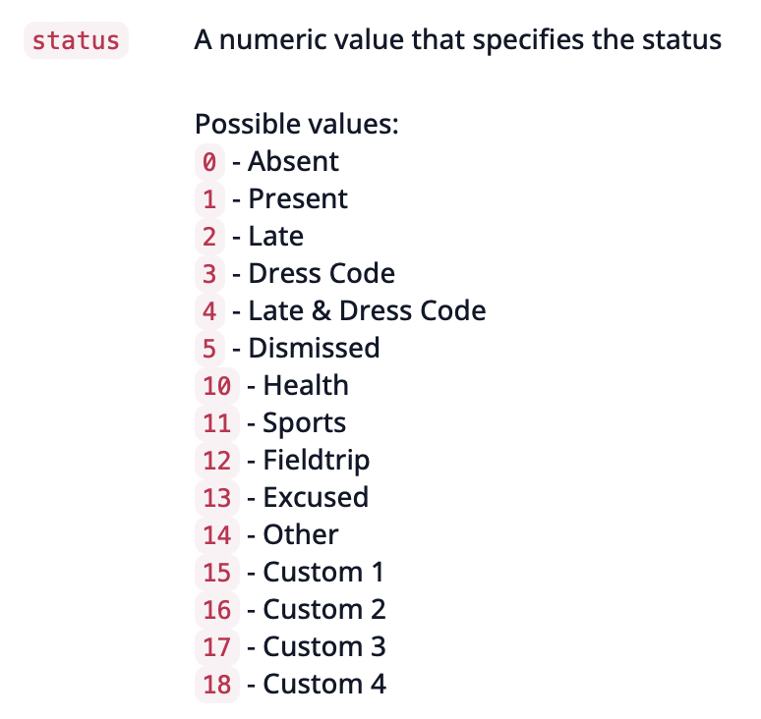Click the 'Possible values:' heading text
Viewport: 761px width, 719px height.
pos(297,125)
